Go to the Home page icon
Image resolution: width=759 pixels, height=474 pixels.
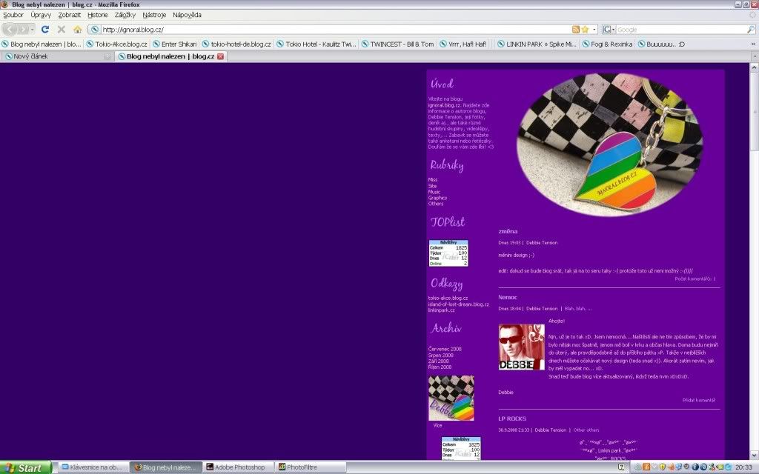point(77,29)
